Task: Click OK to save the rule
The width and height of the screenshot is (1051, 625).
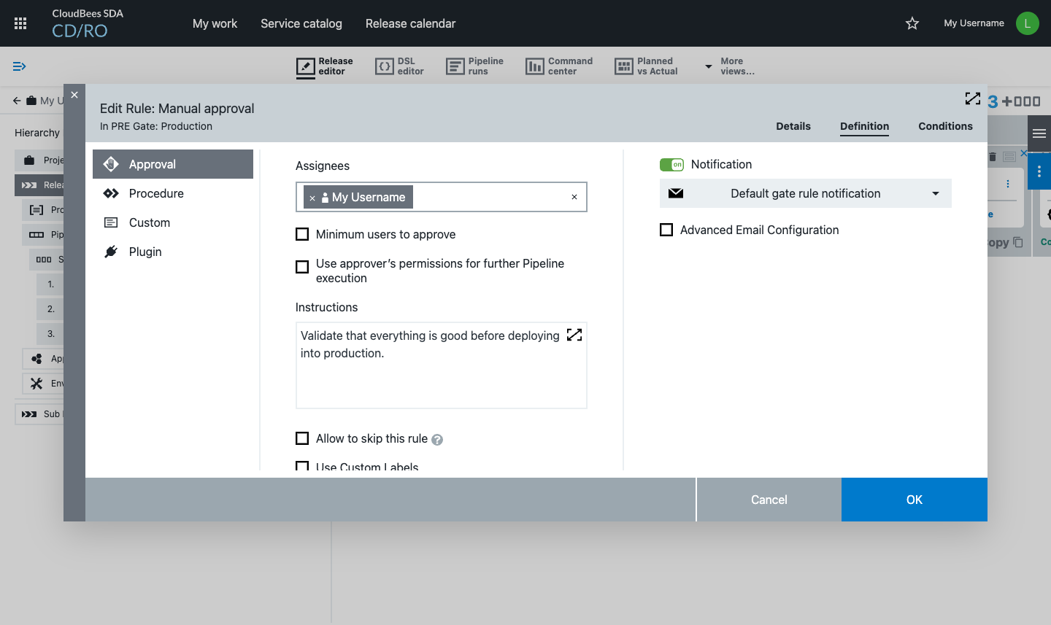Action: point(914,500)
